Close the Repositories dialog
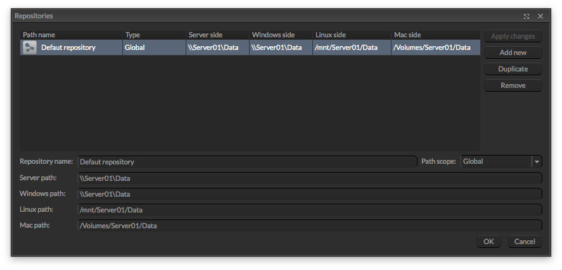 [x=540, y=16]
